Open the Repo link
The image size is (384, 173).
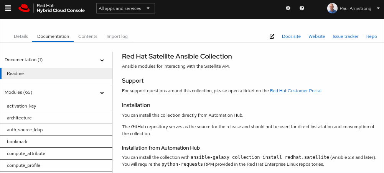click(x=371, y=36)
